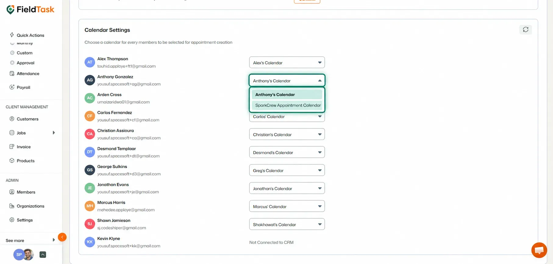
Task: Collapse the Anthony's Calendar dropdown
Action: click(x=287, y=80)
